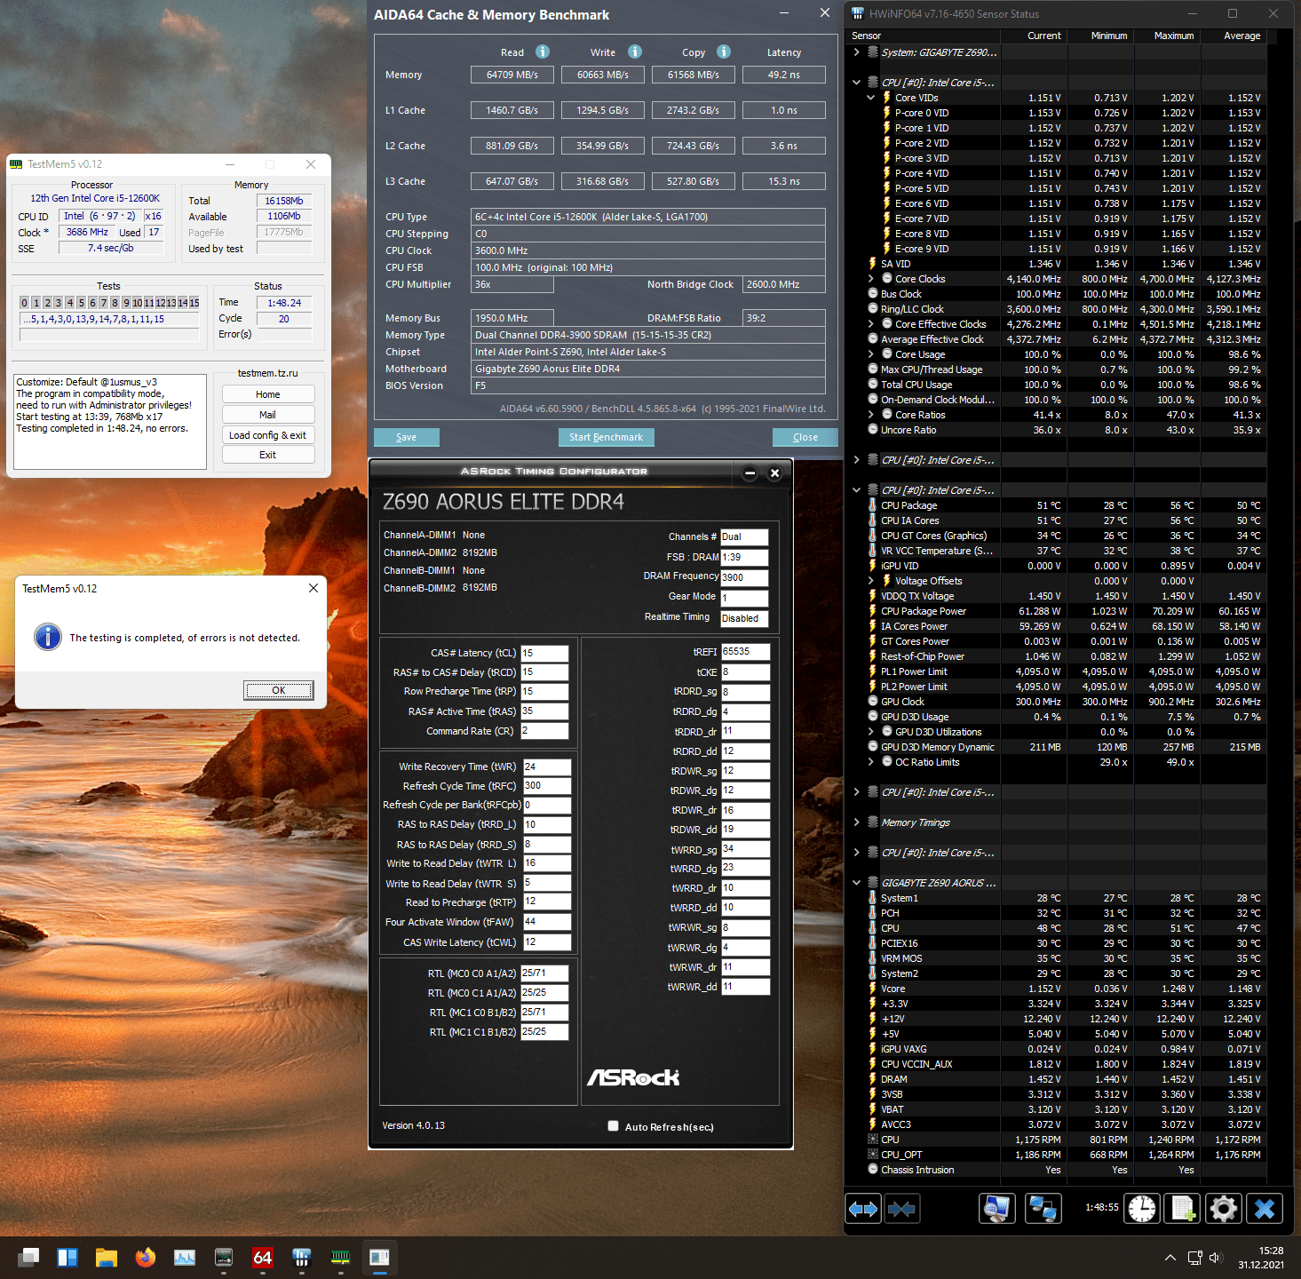The width and height of the screenshot is (1301, 1279).
Task: Click info icon next to AIDA64 Read
Action: 543,52
